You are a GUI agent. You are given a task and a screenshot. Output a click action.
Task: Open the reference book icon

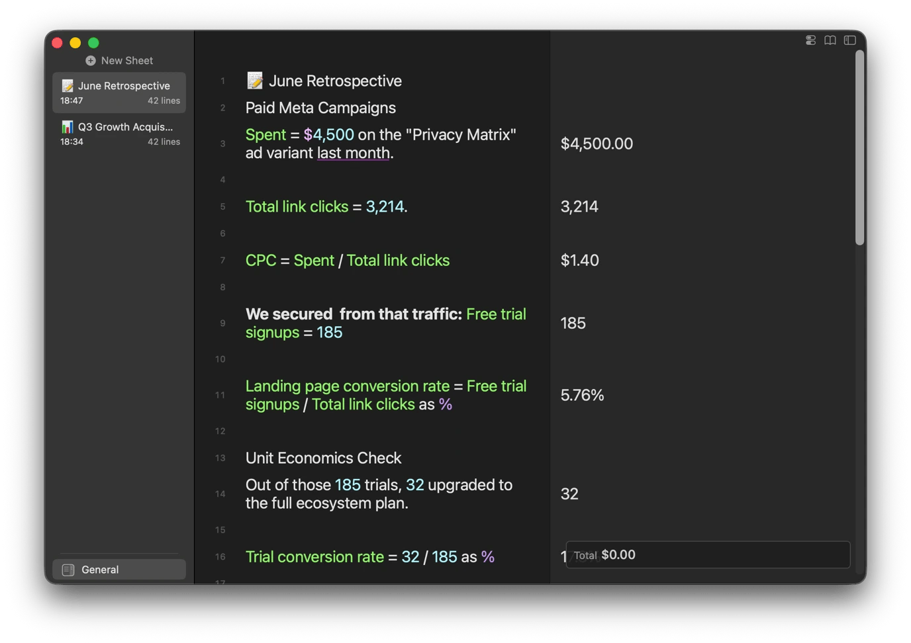(x=830, y=40)
